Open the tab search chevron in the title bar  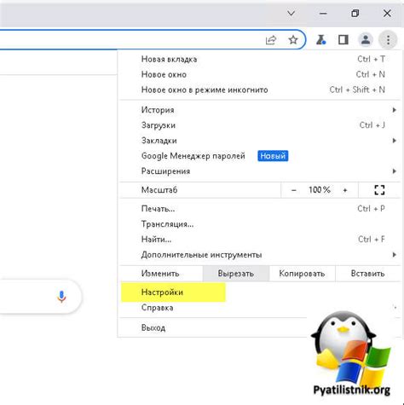coord(291,14)
